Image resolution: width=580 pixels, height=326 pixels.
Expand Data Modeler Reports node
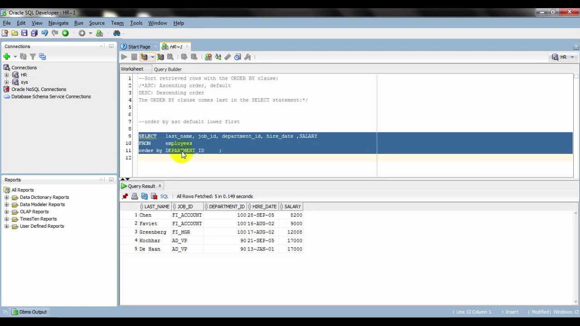pos(6,205)
